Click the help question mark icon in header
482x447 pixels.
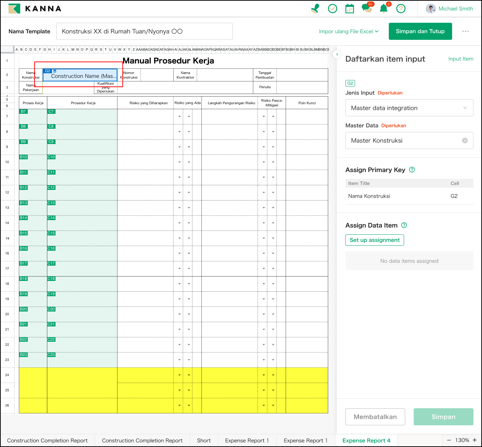tap(401, 9)
